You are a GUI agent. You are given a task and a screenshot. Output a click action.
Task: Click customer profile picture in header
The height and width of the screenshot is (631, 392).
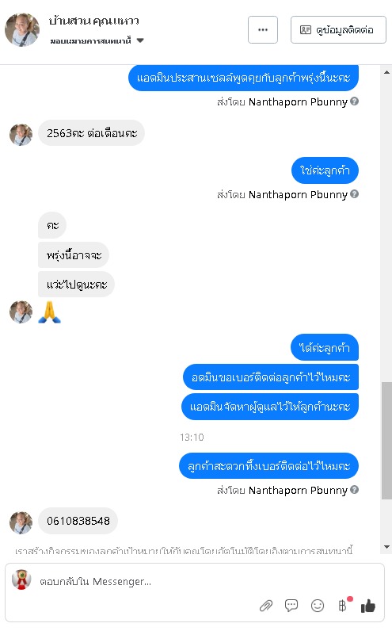[22, 30]
